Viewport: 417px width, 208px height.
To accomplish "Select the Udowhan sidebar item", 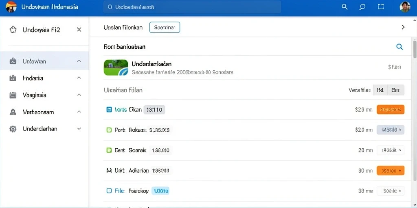I will pos(44,61).
